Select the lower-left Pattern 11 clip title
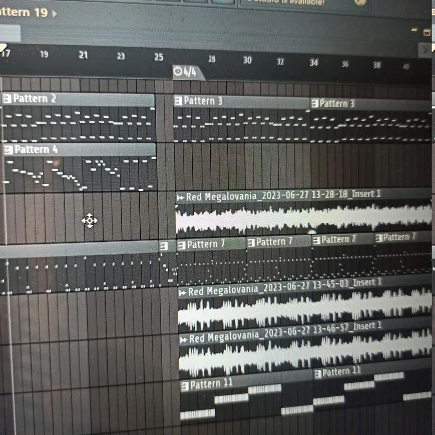 (211, 384)
